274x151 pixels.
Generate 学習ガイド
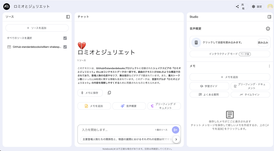(x=209, y=86)
